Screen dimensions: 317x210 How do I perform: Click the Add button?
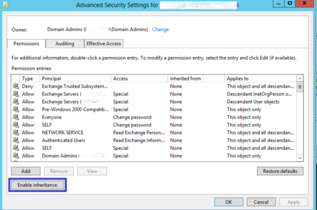pos(26,171)
